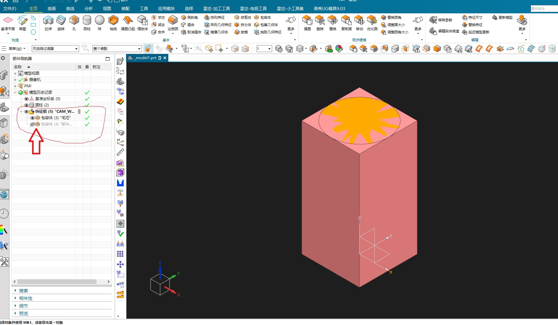Activate the 移动 move face tool
Screen dimensions: 558x325
click(x=360, y=23)
